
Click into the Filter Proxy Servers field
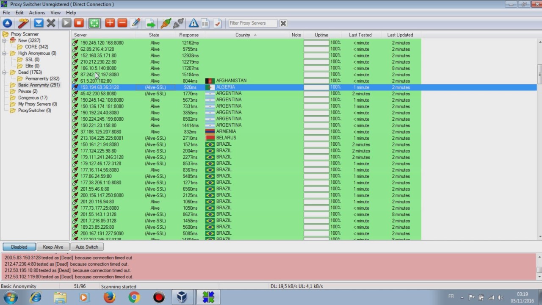click(x=253, y=23)
